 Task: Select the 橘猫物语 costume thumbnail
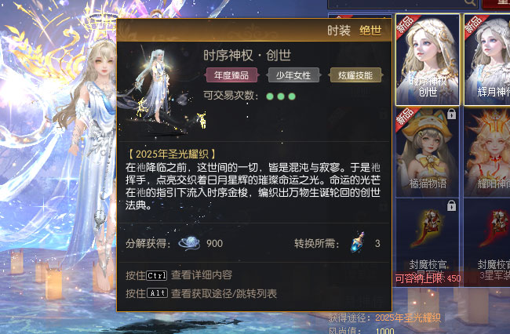point(428,152)
